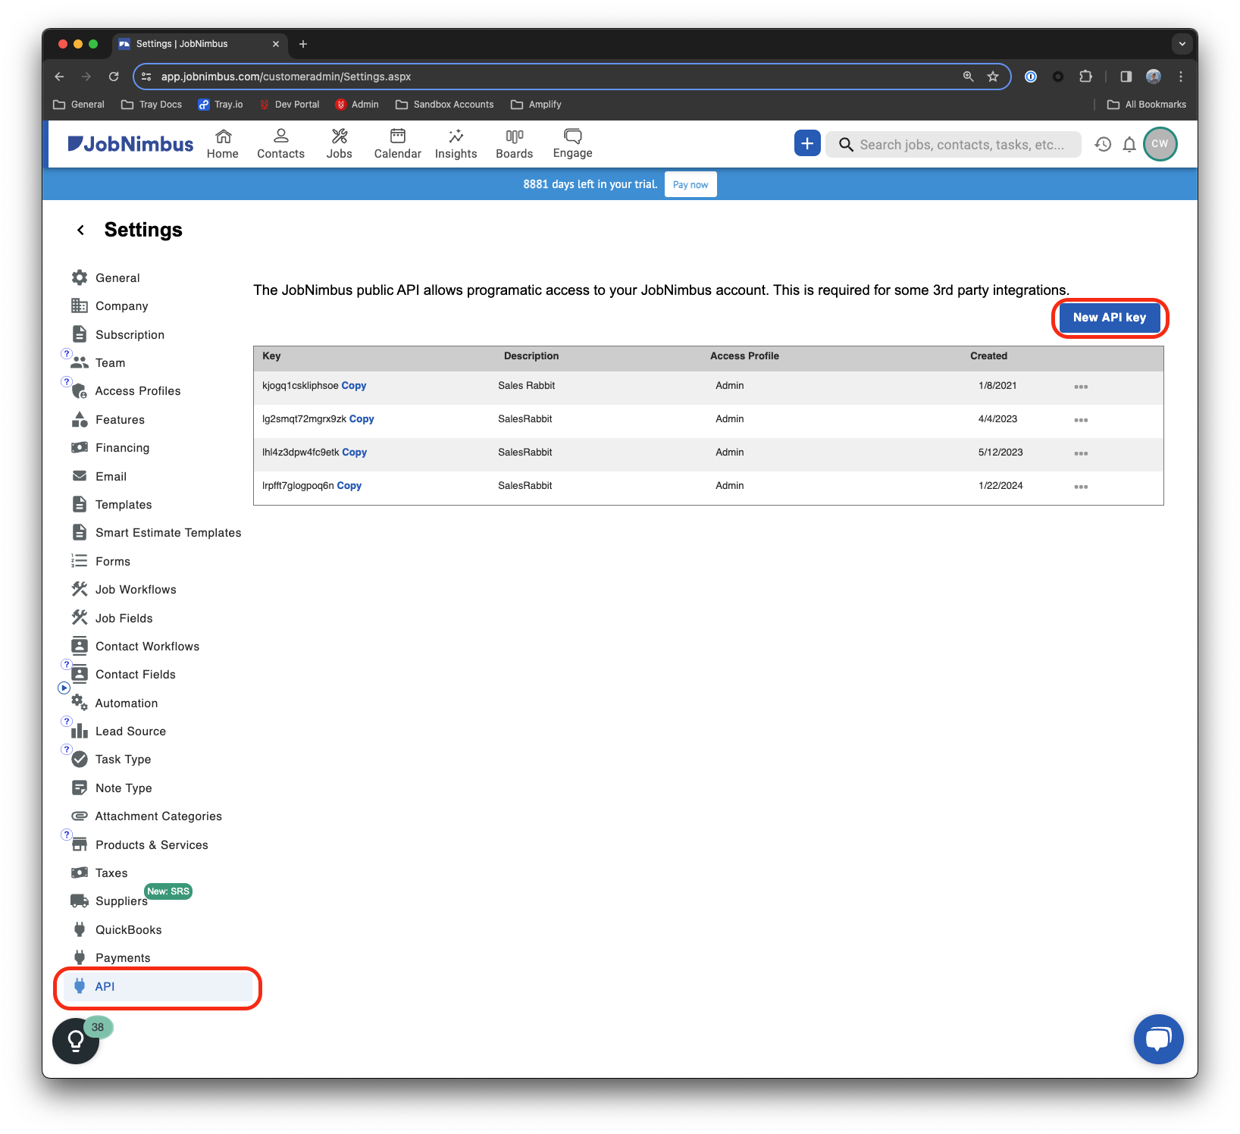
Task: Open the All Bookmarks folder
Action: 1147,105
